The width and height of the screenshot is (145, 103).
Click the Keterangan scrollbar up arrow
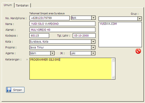(113, 60)
